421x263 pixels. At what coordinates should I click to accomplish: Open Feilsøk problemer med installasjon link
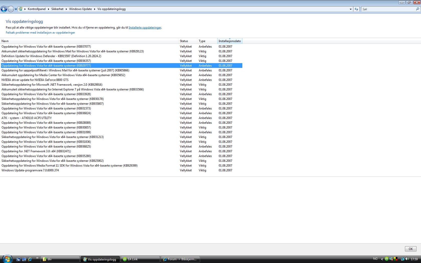point(40,33)
